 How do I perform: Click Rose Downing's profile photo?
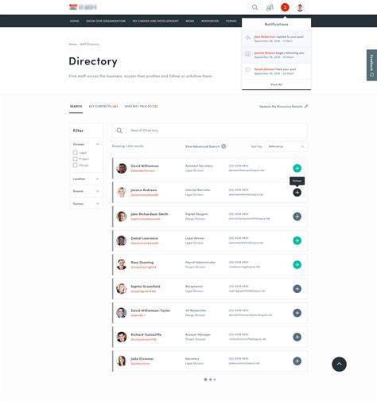[122, 264]
